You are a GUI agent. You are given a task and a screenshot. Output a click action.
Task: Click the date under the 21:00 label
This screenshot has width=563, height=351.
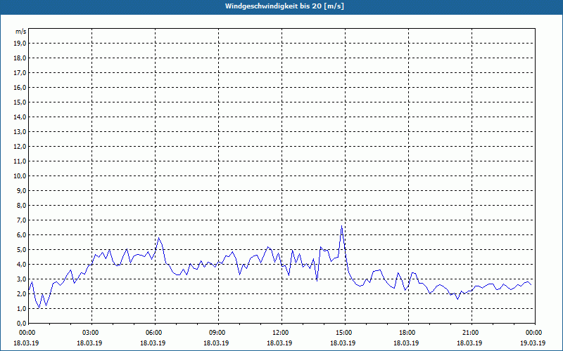469,343
